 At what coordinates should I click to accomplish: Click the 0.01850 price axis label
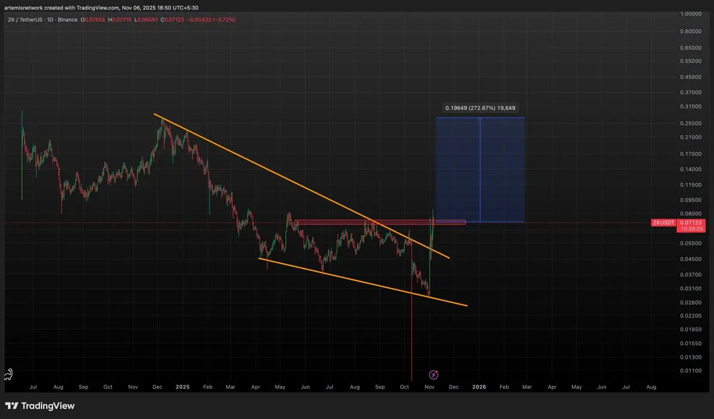691,329
